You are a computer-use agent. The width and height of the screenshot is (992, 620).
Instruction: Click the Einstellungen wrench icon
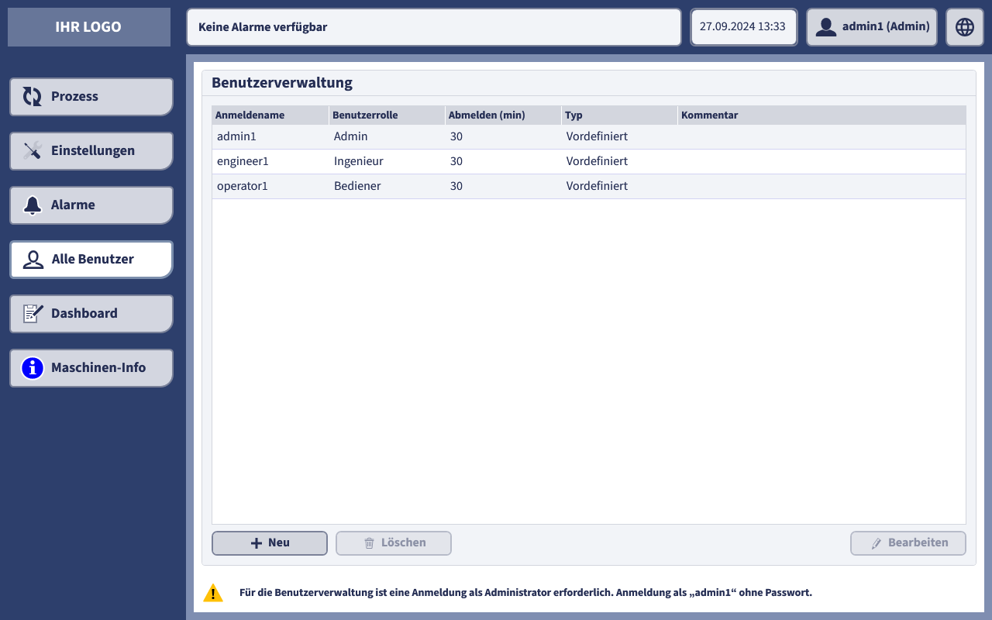point(33,151)
